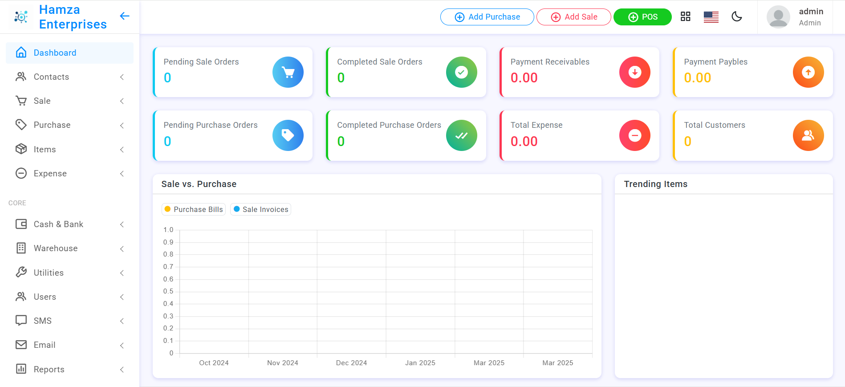Click the Payment Receivables down-arrow icon

635,72
